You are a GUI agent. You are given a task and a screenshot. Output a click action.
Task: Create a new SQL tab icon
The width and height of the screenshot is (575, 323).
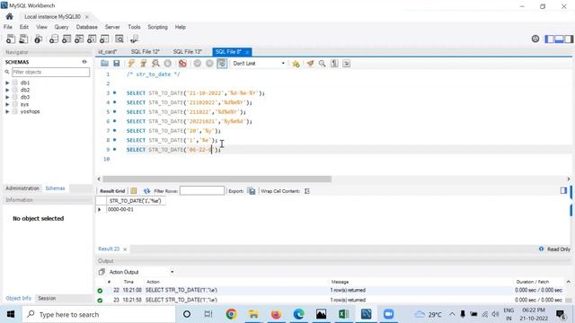click(x=11, y=39)
